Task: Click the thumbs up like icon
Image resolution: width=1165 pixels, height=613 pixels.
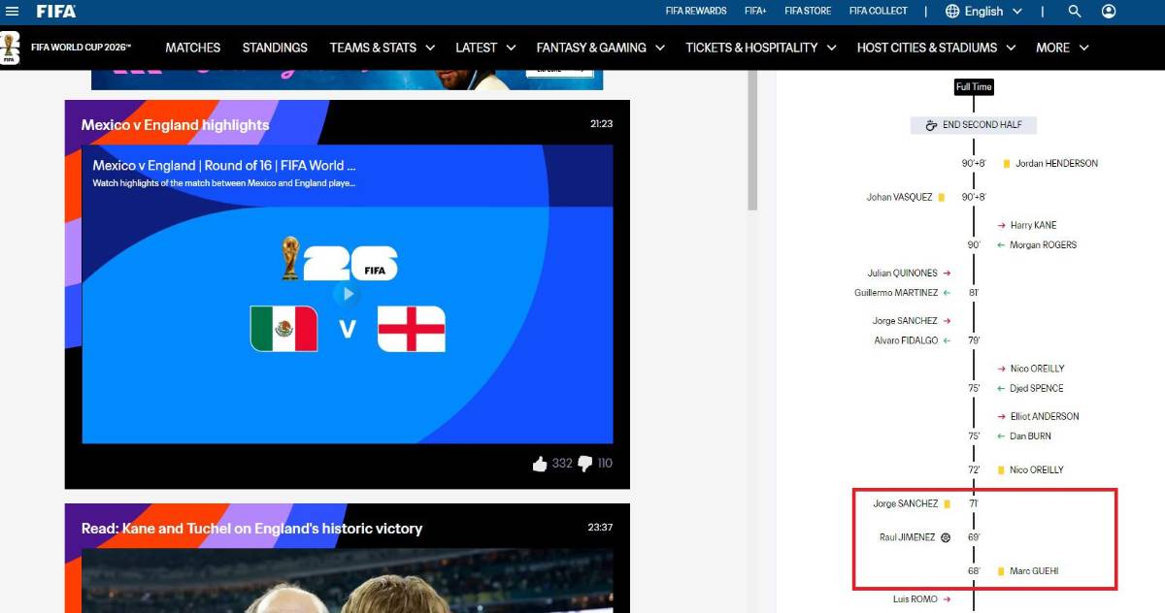Action: 540,464
